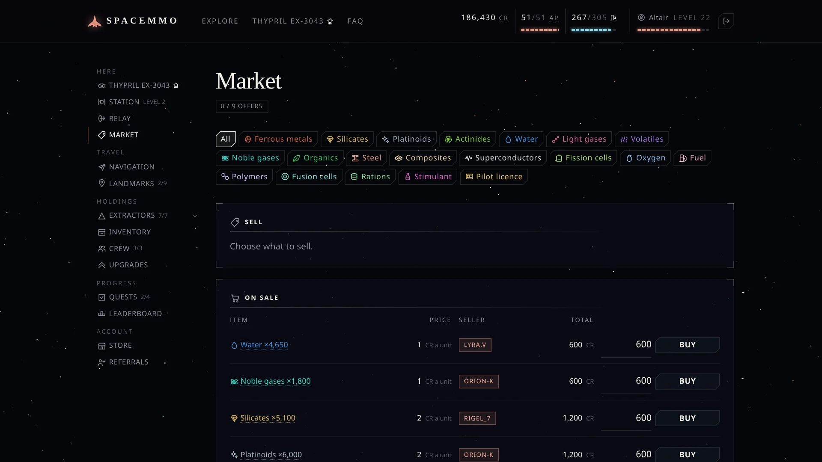This screenshot has height=462, width=822.
Task: Toggle the Pilot licence filter chip
Action: (494, 177)
